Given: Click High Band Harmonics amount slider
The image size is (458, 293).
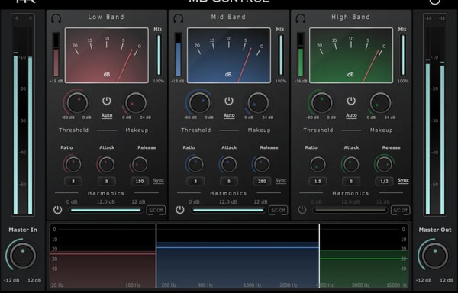Looking at the screenshot, I should click(x=350, y=210).
